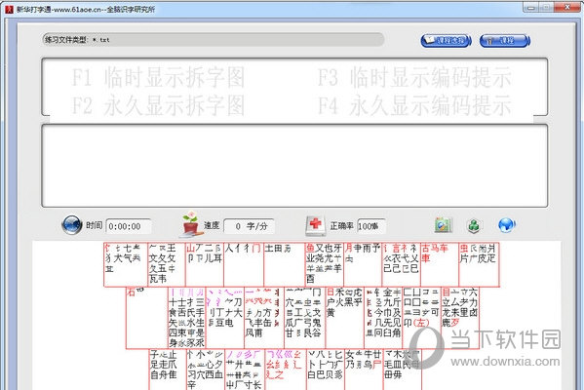The width and height of the screenshot is (584, 390).
Task: Click the blue earth globe icon at the right end
Action: (x=506, y=225)
